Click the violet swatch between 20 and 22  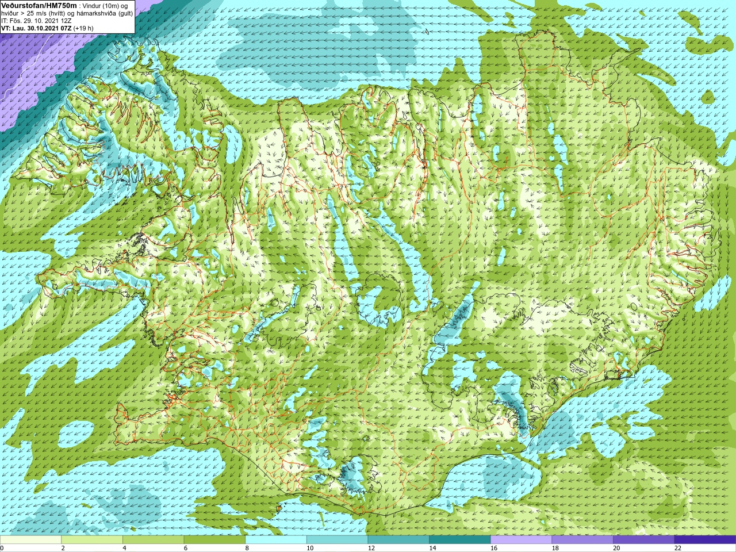pyautogui.click(x=644, y=540)
